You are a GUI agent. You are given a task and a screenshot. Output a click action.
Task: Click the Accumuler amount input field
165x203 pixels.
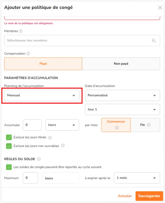(32, 125)
